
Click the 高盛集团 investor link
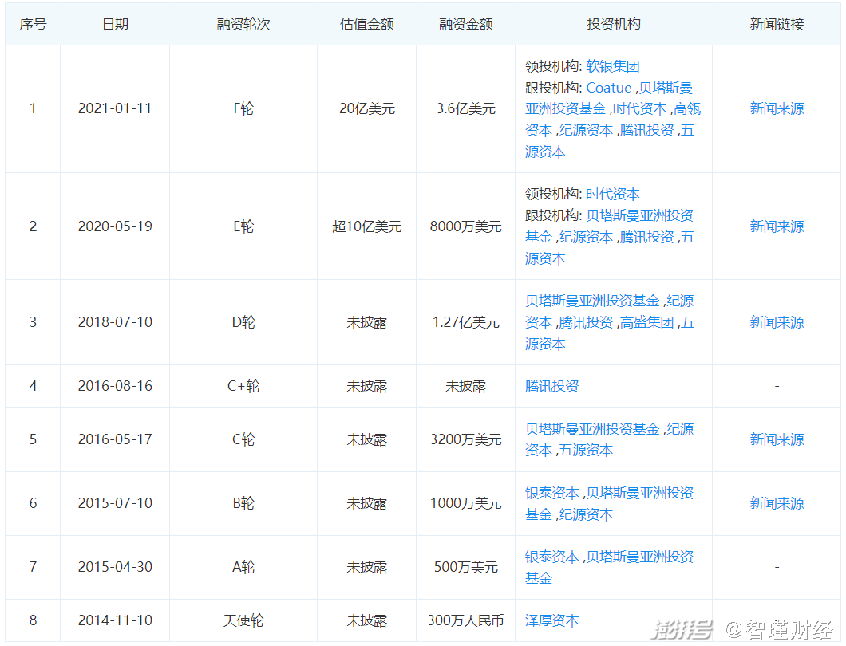tap(646, 322)
